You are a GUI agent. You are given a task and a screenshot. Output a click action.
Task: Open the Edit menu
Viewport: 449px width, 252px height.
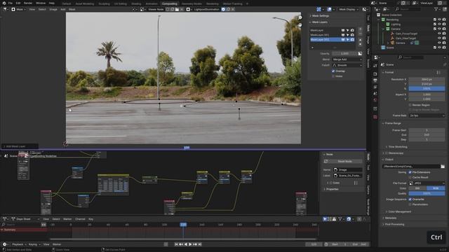point(18,3)
